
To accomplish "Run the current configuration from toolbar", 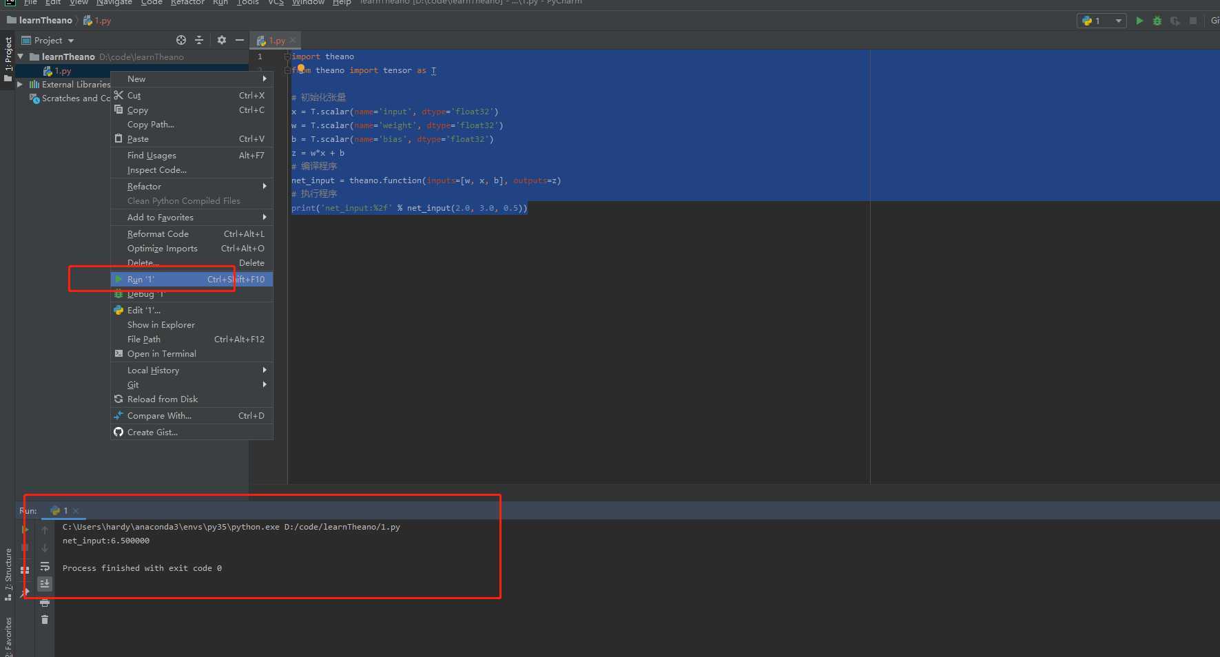I will (1139, 21).
